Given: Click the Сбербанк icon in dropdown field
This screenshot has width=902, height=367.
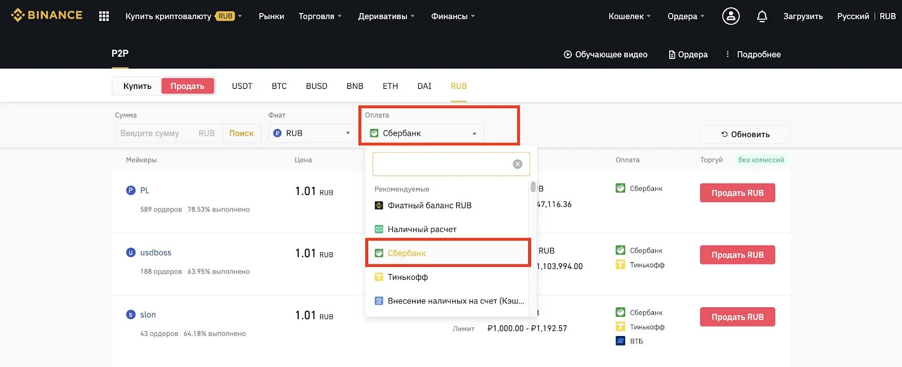Looking at the screenshot, I should pyautogui.click(x=374, y=133).
